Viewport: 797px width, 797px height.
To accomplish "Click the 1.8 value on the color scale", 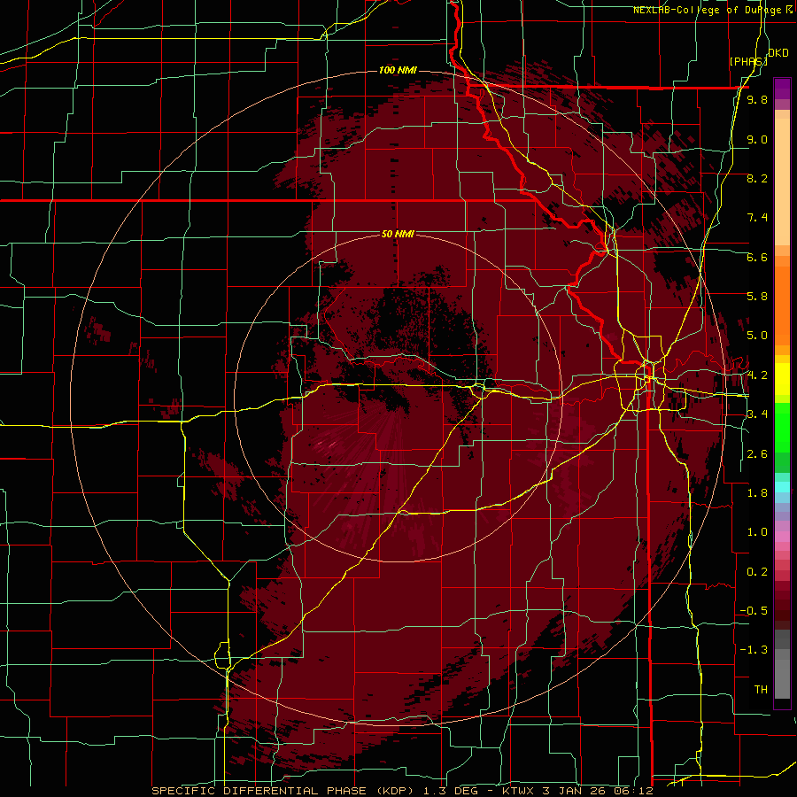I will click(757, 493).
